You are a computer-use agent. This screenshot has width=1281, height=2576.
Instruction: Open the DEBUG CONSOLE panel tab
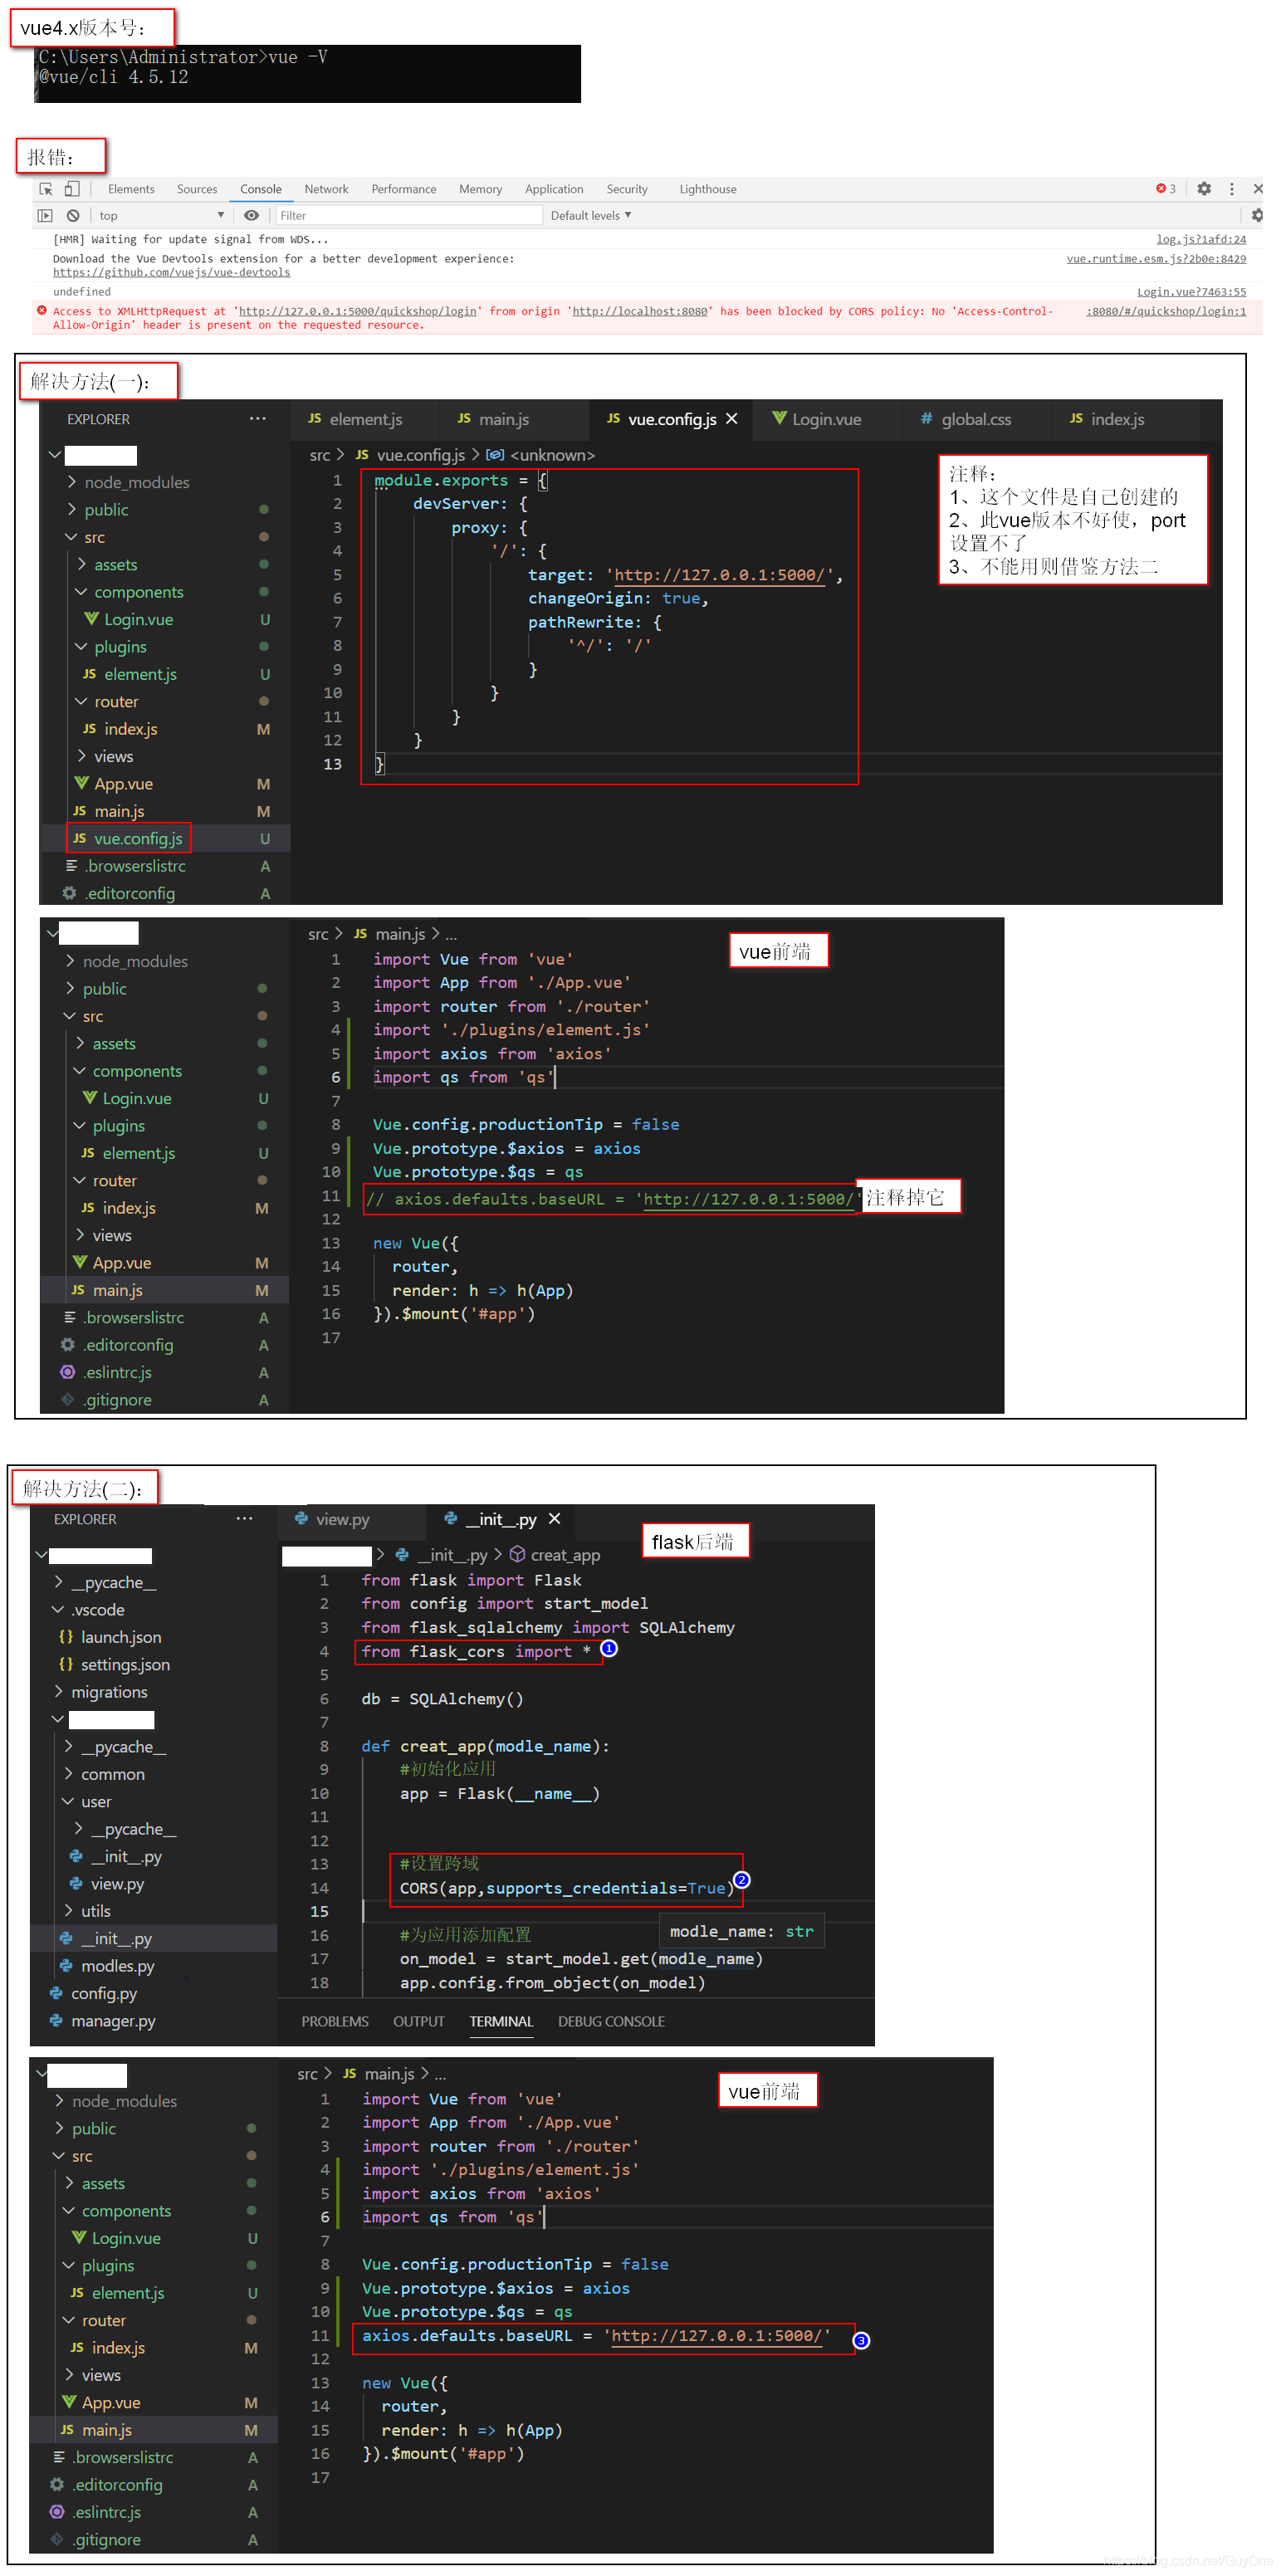click(611, 2023)
